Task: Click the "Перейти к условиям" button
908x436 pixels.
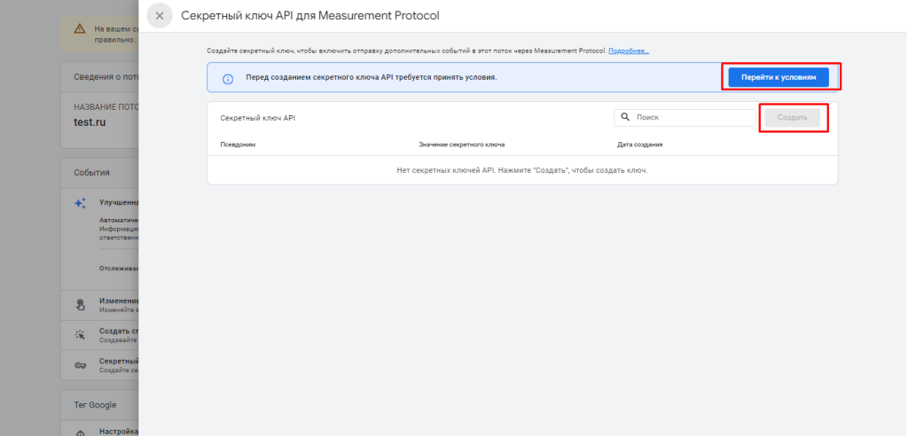Action: click(x=779, y=78)
